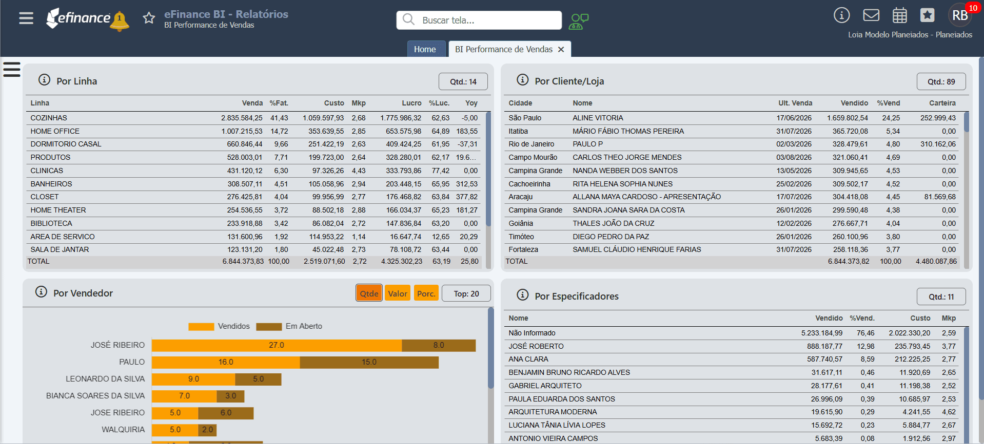The width and height of the screenshot is (984, 444).
Task: Open the calendar icon in header
Action: click(899, 15)
